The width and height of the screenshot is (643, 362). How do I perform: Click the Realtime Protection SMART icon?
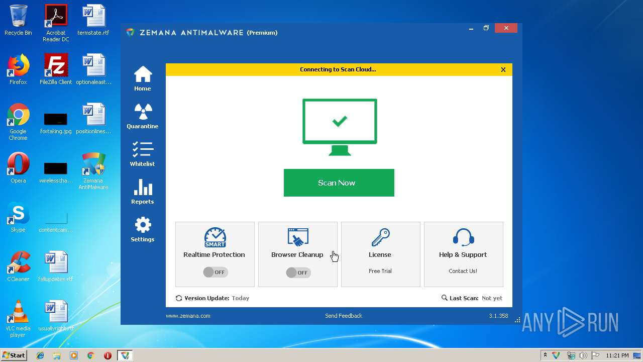pyautogui.click(x=215, y=237)
